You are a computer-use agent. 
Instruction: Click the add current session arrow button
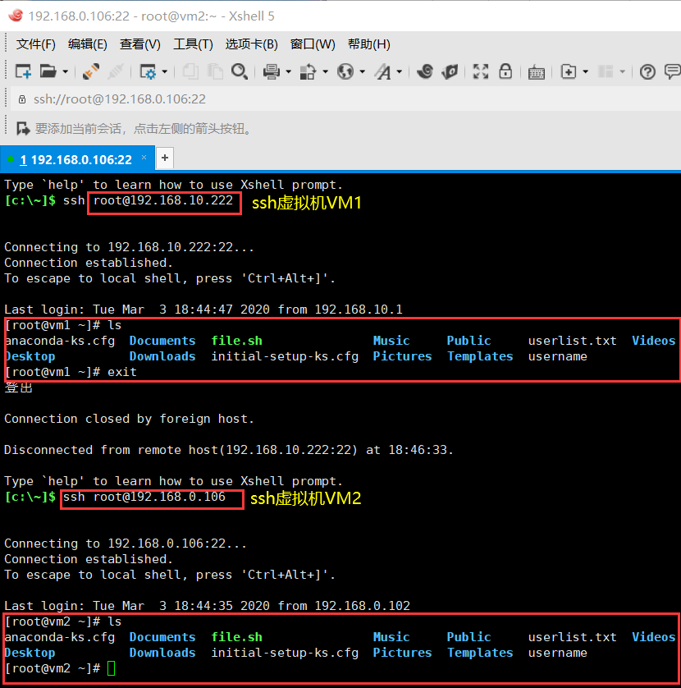point(23,129)
